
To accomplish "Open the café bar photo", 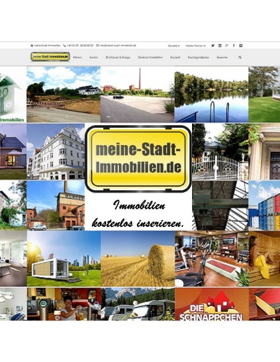I will point(64,304).
